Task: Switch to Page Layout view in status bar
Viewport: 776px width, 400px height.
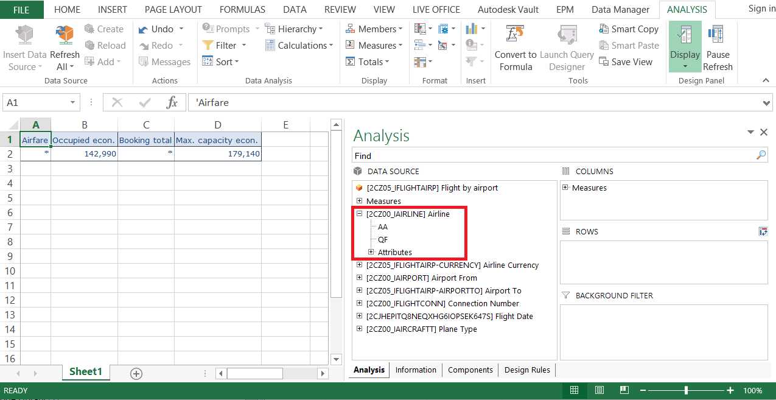Action: (x=599, y=390)
